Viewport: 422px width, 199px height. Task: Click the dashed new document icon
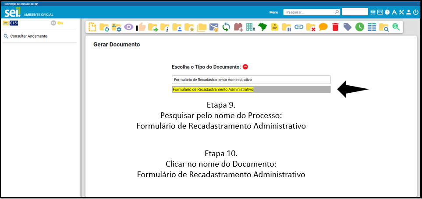(x=92, y=27)
